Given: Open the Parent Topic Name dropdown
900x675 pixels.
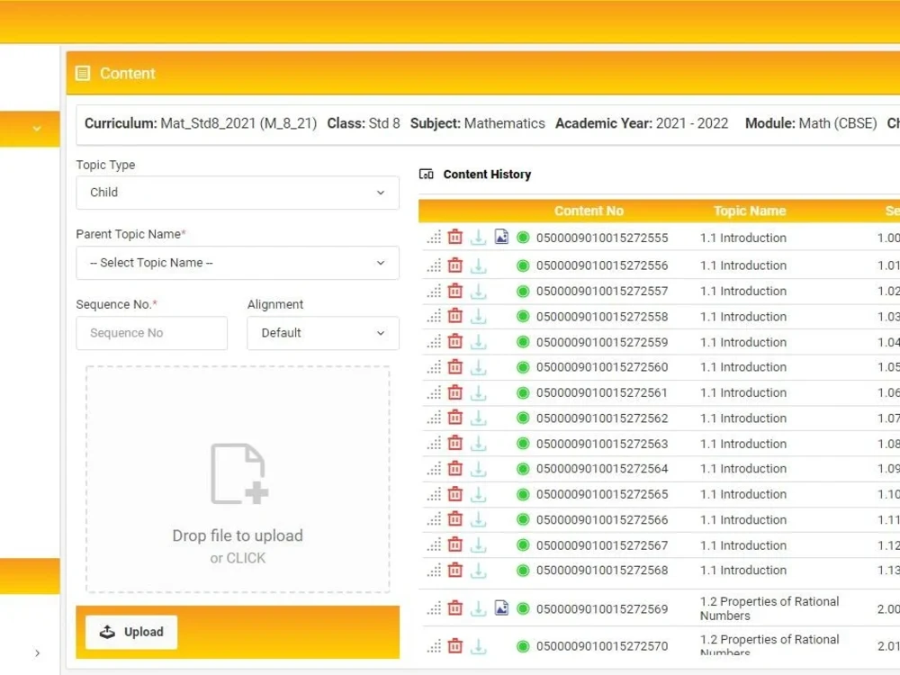Looking at the screenshot, I should (238, 263).
